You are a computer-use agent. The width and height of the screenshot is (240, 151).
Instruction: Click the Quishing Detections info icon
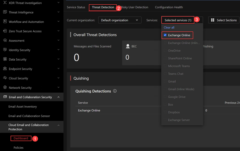(x=115, y=91)
